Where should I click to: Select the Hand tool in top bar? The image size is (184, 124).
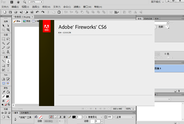click(x=18, y=2)
